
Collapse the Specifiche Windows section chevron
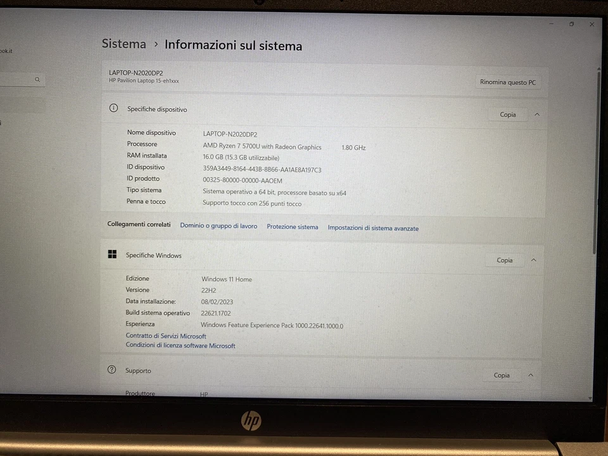533,260
